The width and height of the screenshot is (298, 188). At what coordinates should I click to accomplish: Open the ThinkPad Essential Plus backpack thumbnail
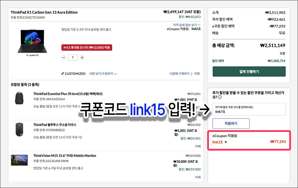coord(19,98)
